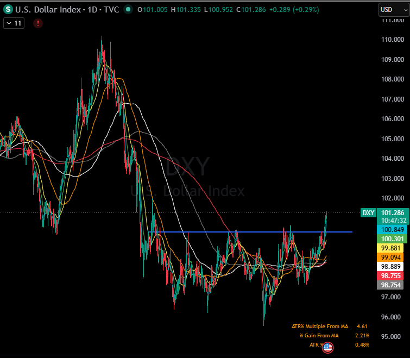Click the % Gain From MA label
Screen dimensions: 410x358
point(319,336)
